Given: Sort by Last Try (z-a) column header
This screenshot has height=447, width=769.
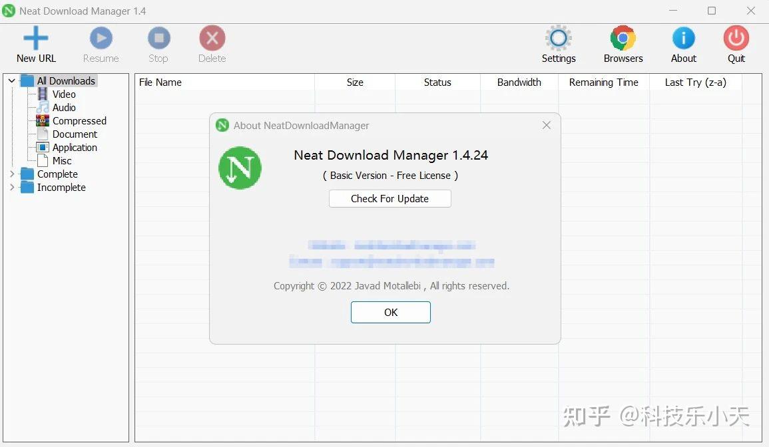Looking at the screenshot, I should coord(696,82).
